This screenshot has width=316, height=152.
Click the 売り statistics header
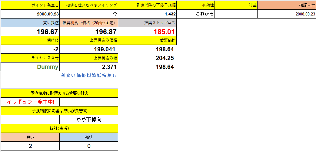click(89, 137)
